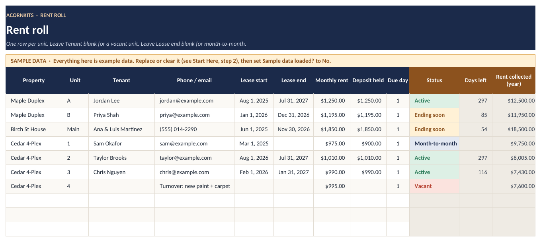The image size is (541, 242).
Task: Select the Nov 30, 2026 lease end cell
Action: click(x=294, y=129)
